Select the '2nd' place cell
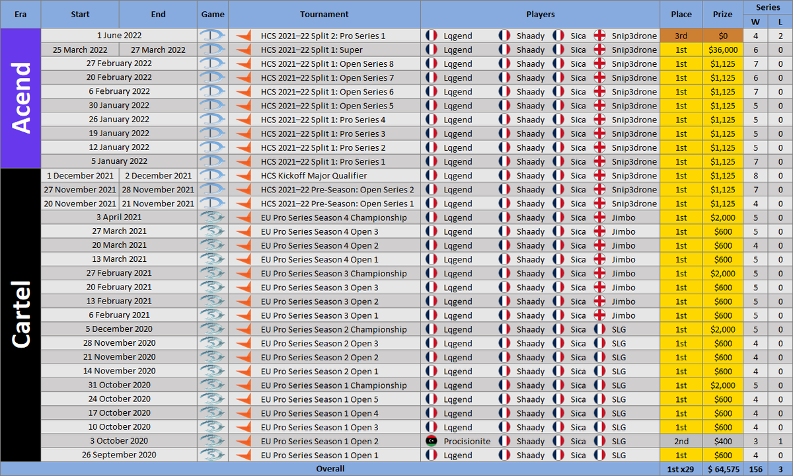This screenshot has width=793, height=476. coord(681,441)
